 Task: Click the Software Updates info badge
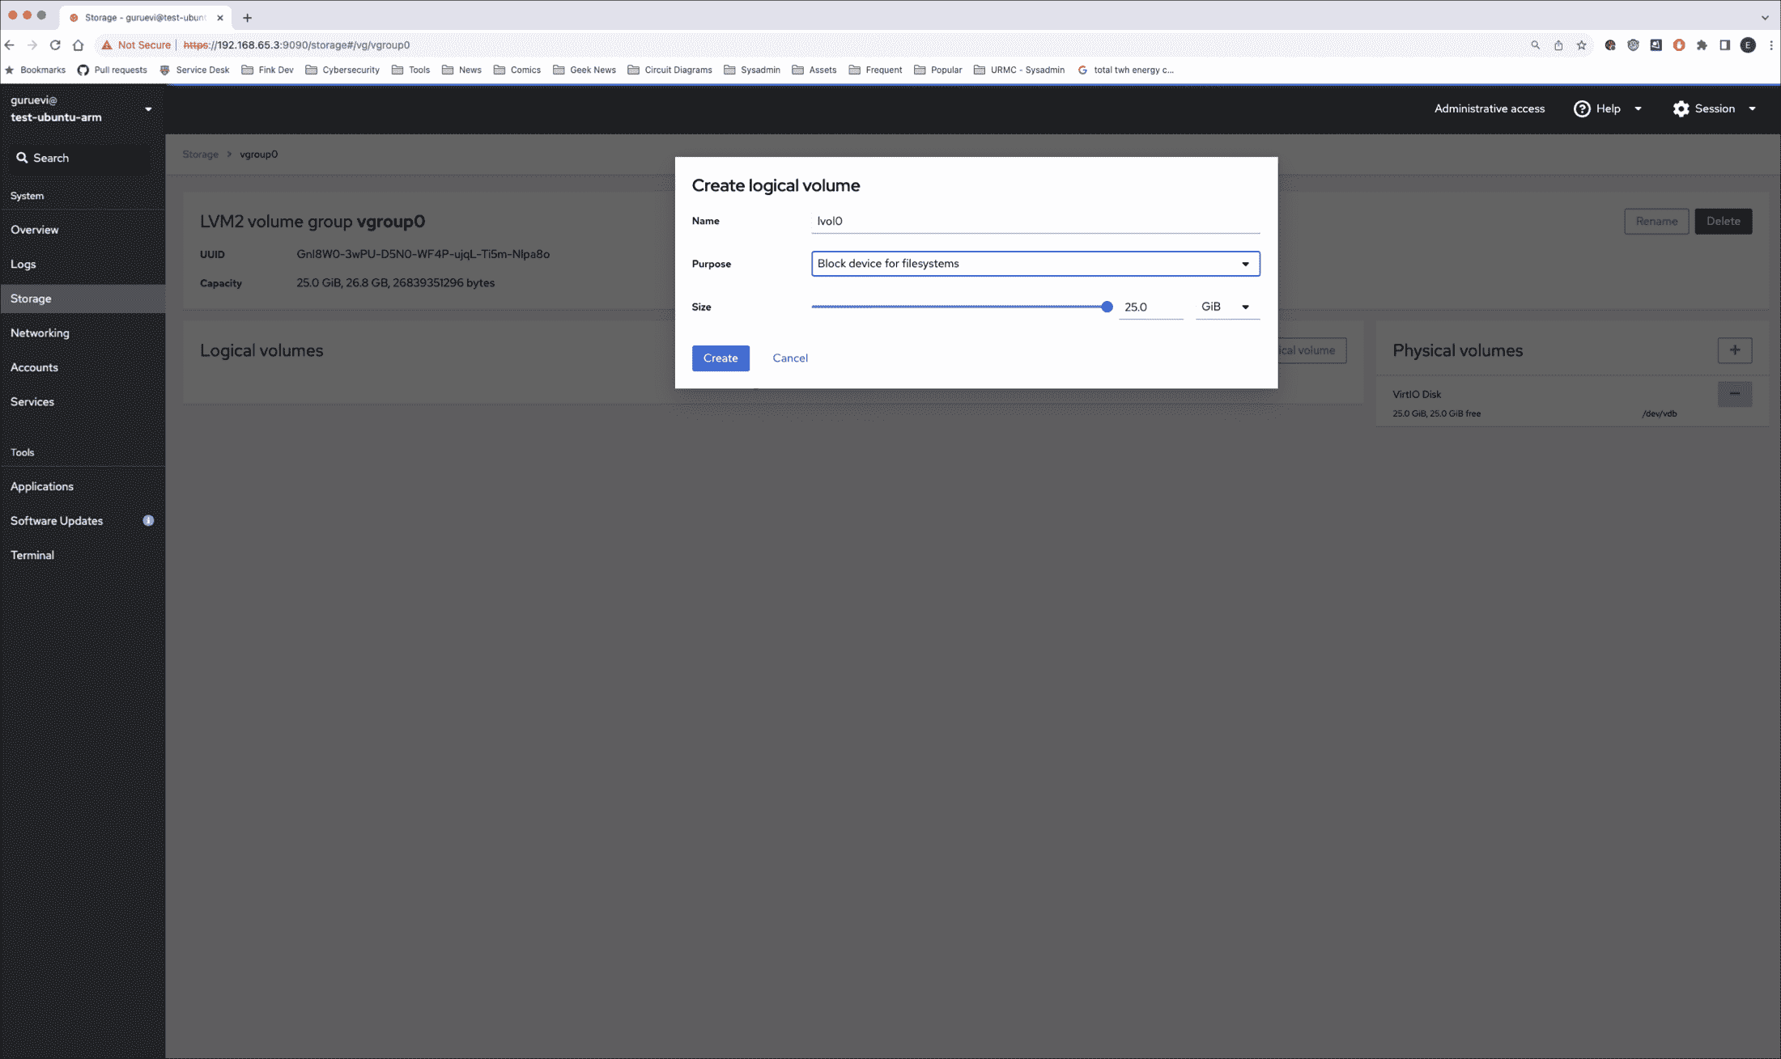148,521
